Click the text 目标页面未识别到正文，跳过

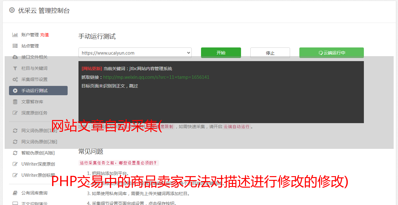(x=110, y=86)
